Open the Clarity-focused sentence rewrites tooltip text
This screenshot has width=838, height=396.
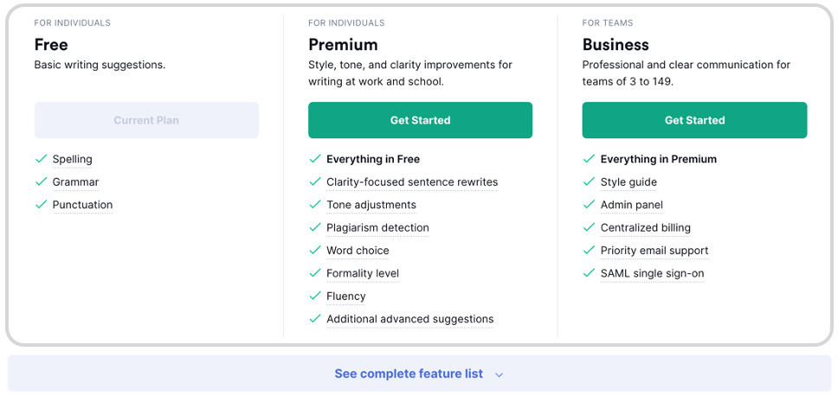(412, 182)
